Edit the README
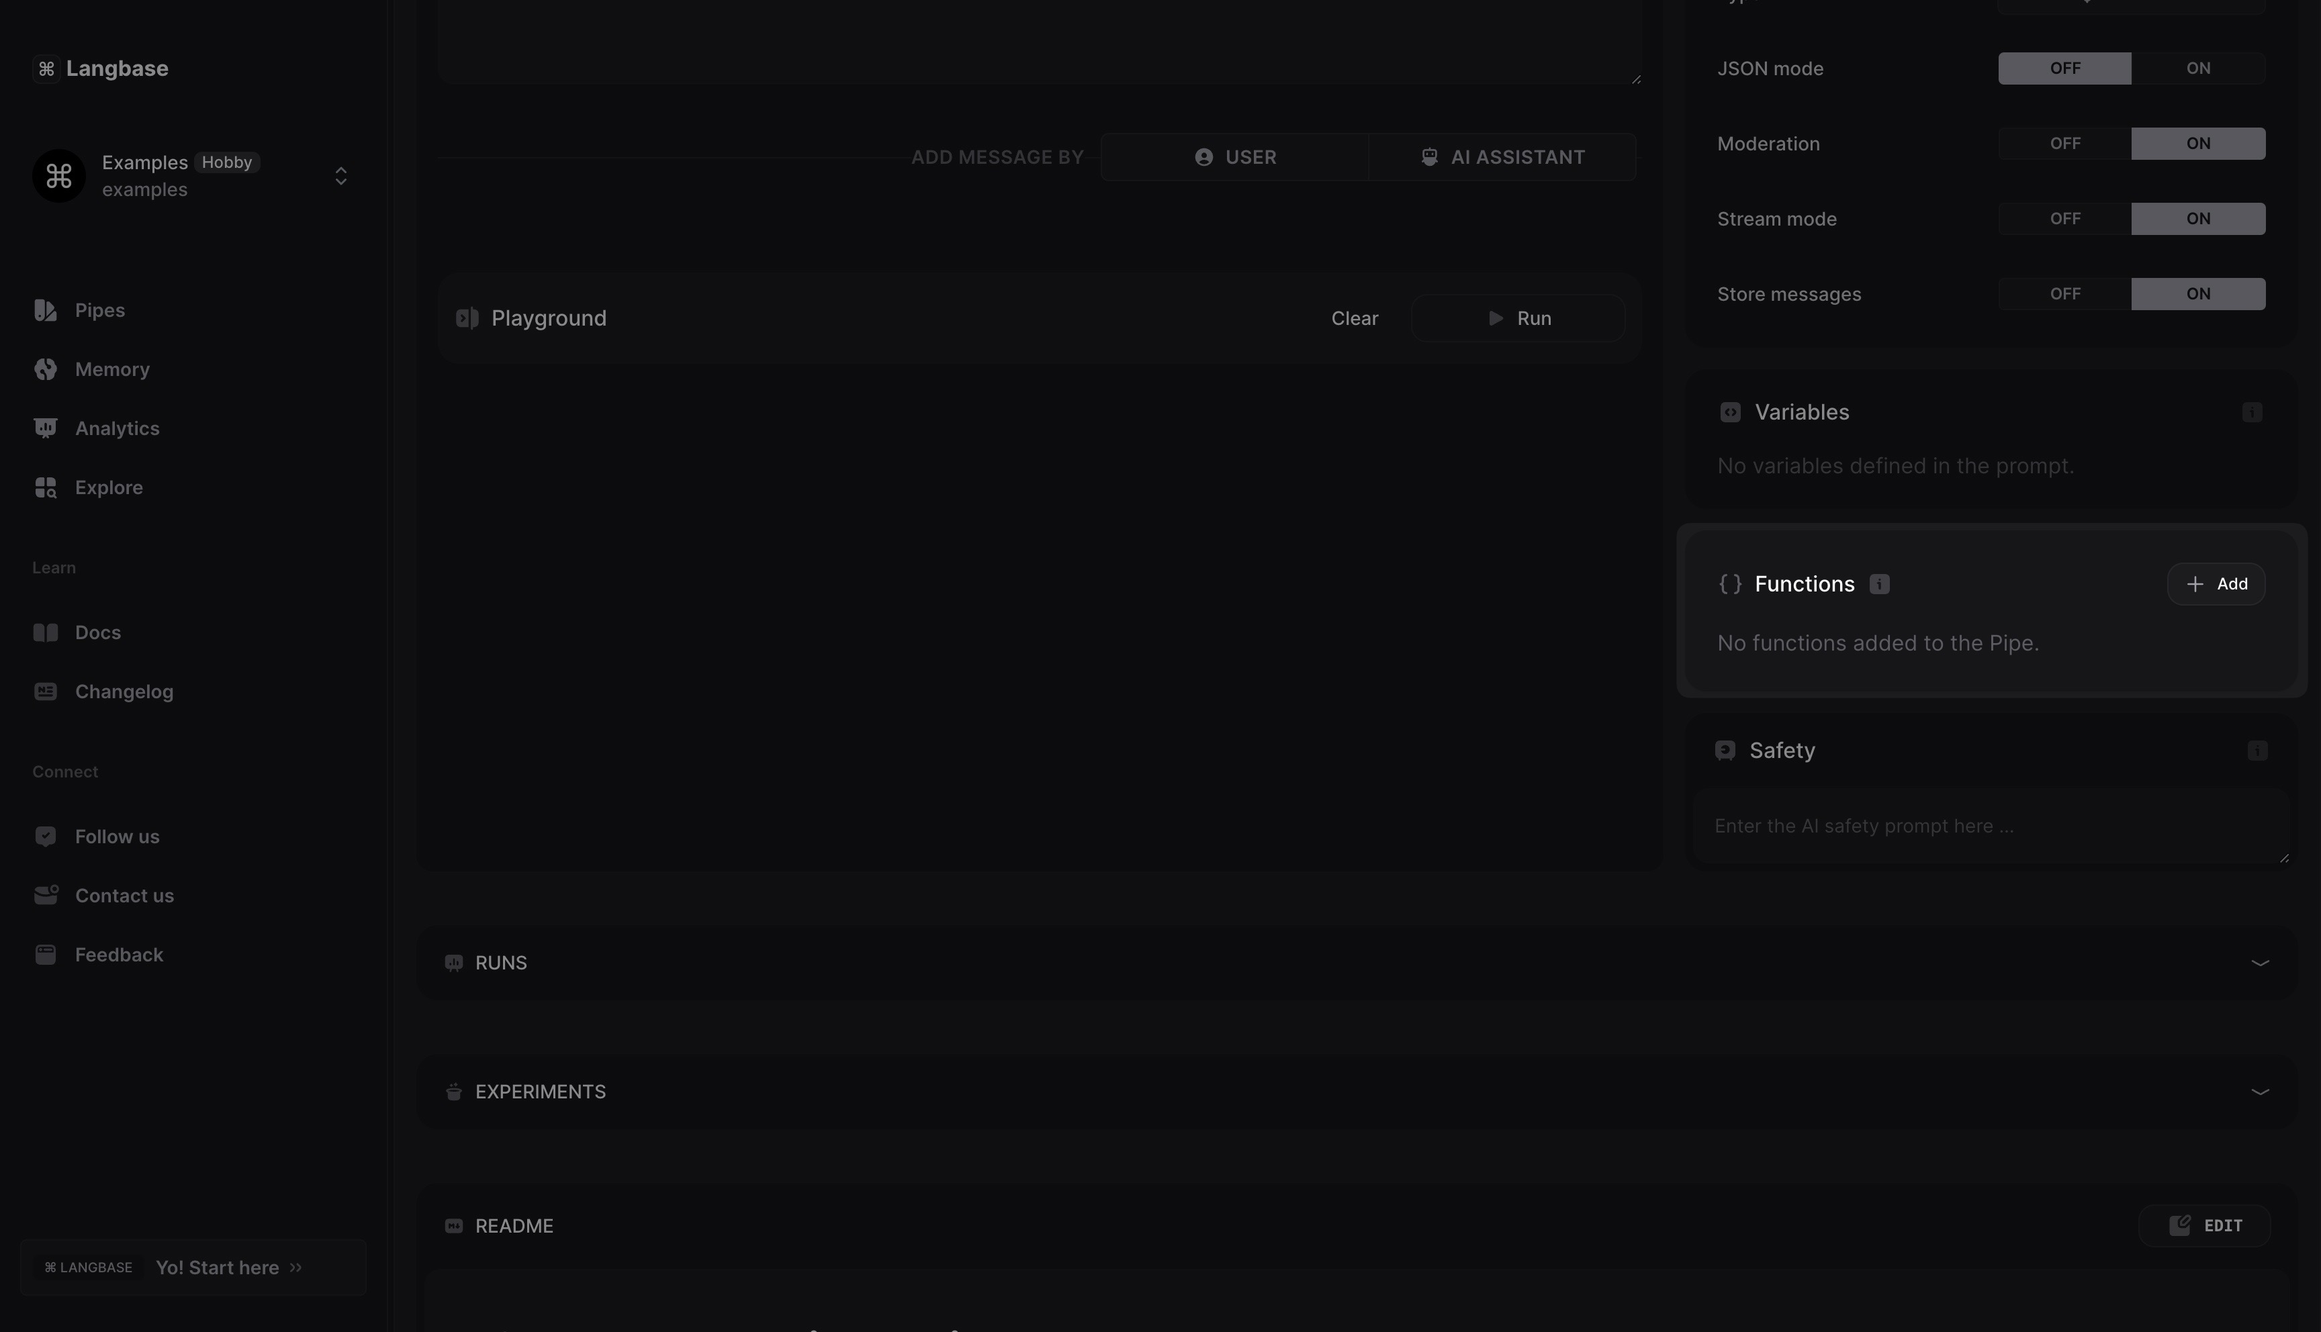Screen dimensions: 2321x1332 point(2204,1226)
